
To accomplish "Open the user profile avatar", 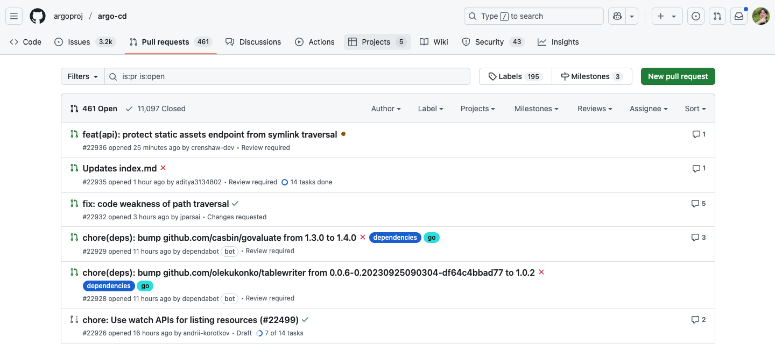I will pyautogui.click(x=760, y=16).
